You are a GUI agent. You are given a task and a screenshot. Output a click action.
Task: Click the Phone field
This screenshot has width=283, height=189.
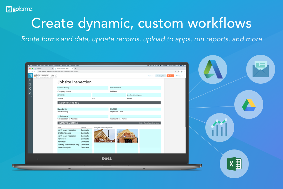click(74, 95)
